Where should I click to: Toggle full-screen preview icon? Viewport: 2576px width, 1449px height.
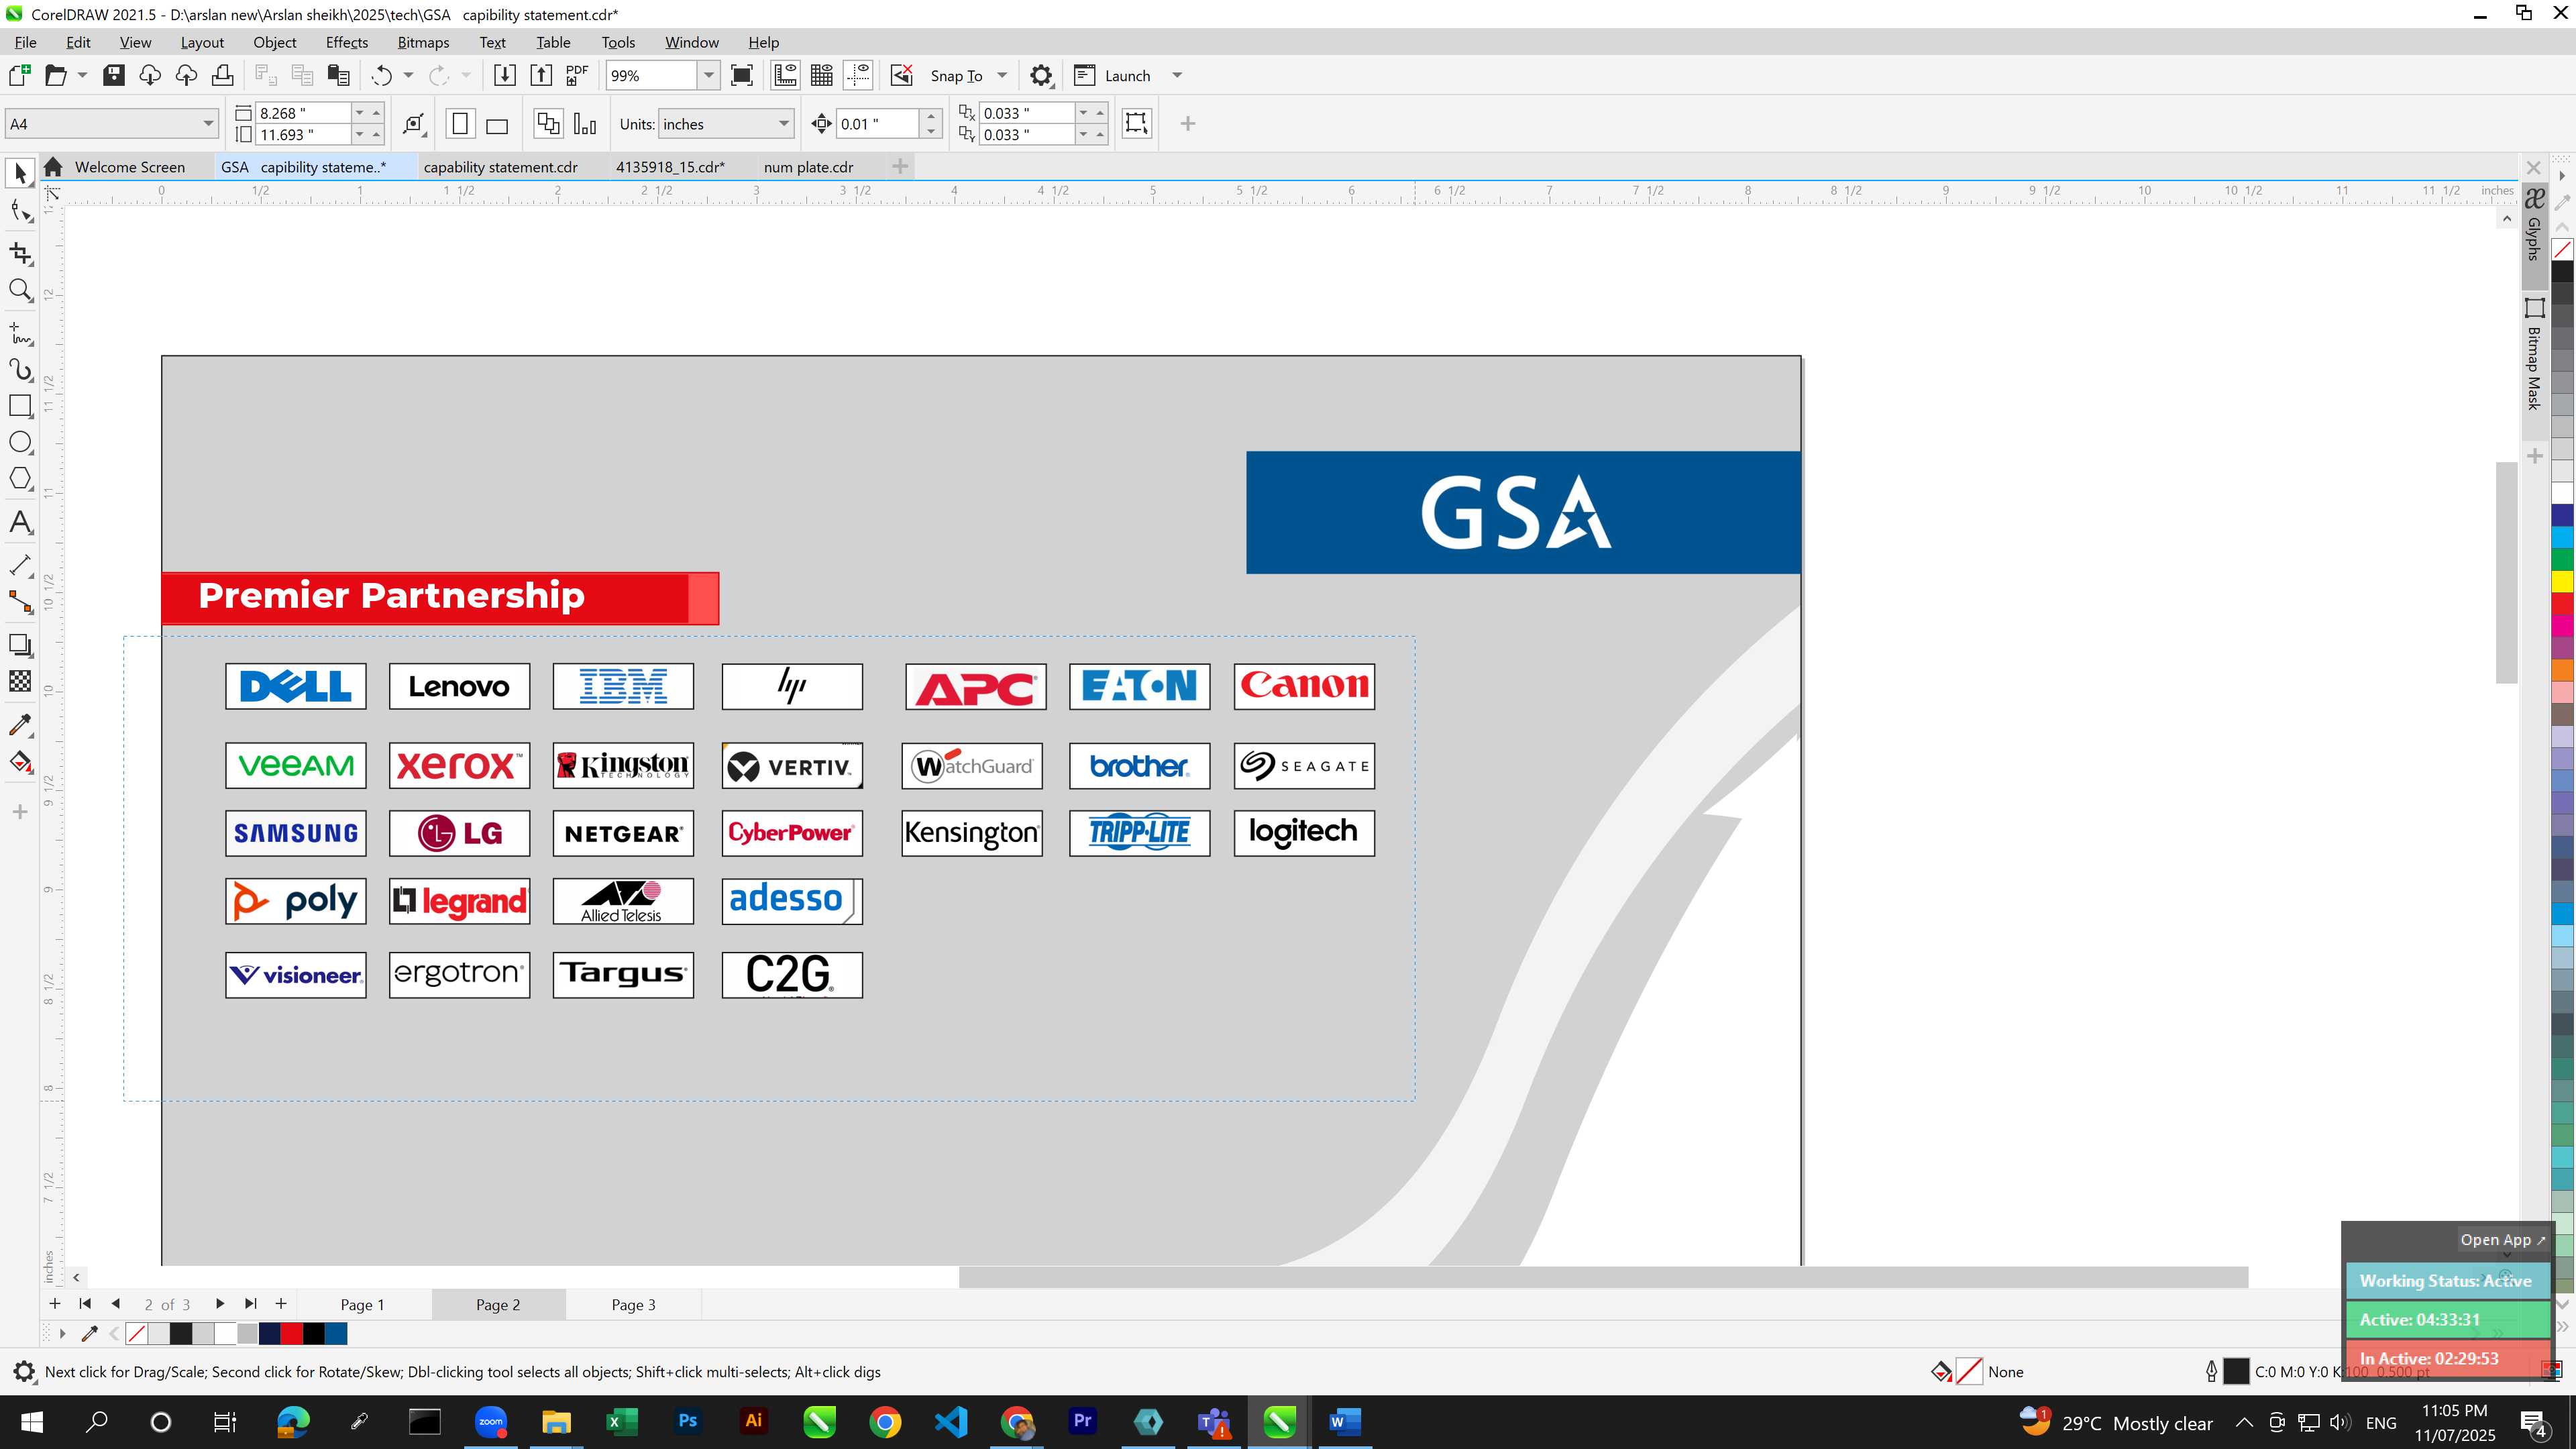[742, 75]
